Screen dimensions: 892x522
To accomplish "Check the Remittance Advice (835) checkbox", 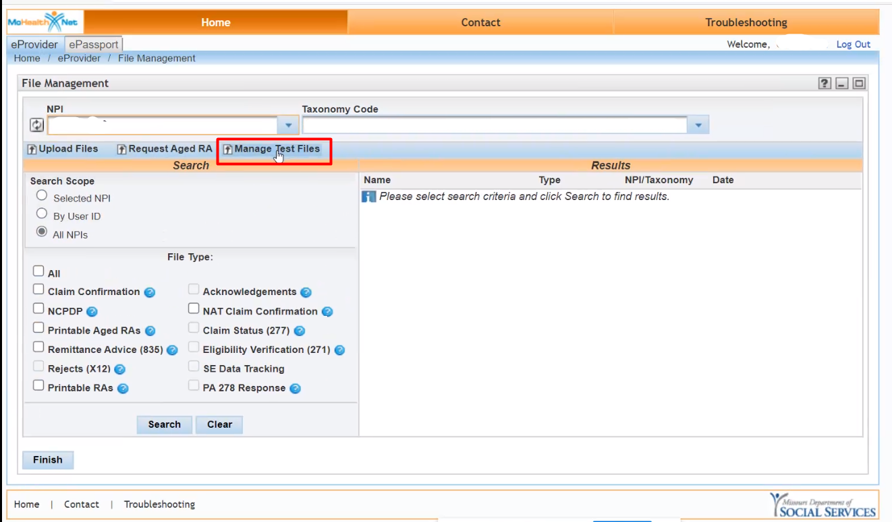I will tap(38, 348).
